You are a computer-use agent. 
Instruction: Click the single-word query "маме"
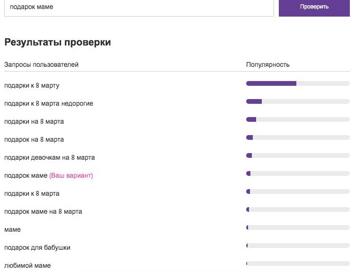point(12,229)
